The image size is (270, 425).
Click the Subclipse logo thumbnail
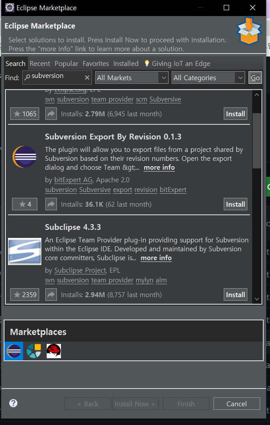[x=24, y=251]
